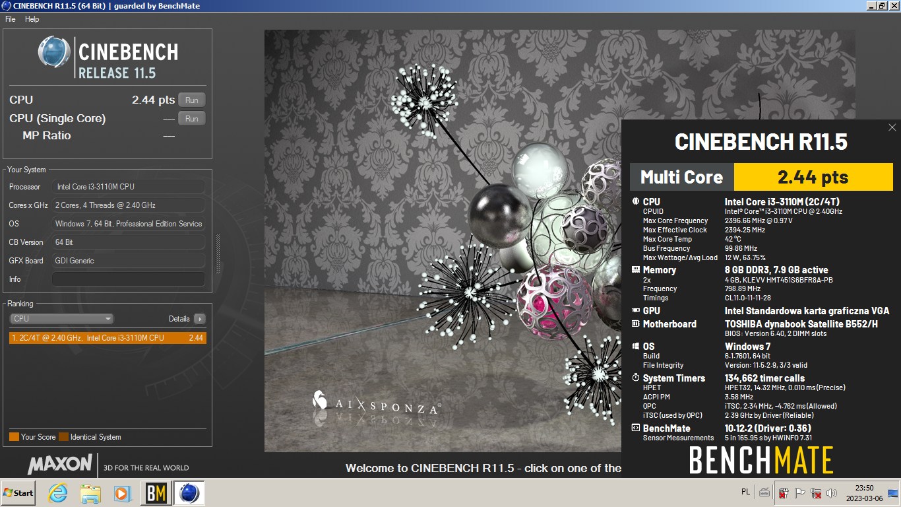This screenshot has height=507, width=901.
Task: Click the Max Wattage 12 W, 63.75% value
Action: (x=745, y=258)
